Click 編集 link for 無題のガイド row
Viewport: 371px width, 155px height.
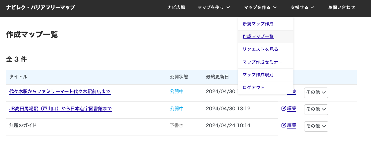(x=292, y=125)
